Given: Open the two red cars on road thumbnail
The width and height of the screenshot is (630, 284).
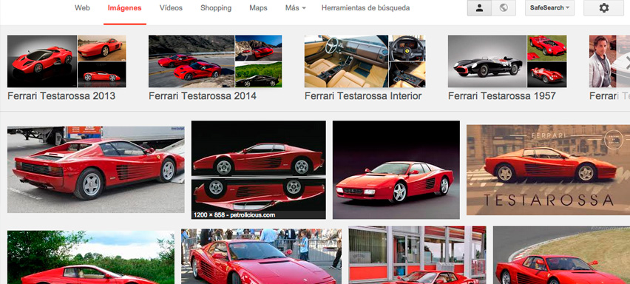Looking at the screenshot, I should 192,61.
